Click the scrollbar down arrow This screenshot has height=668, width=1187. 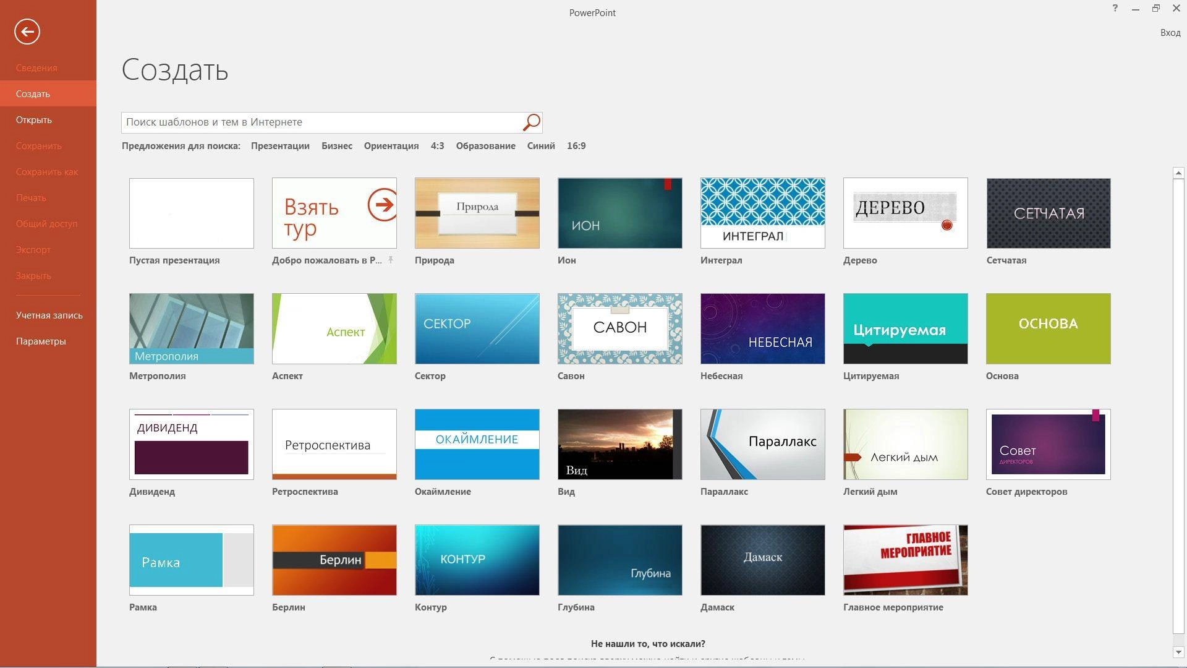1178,652
